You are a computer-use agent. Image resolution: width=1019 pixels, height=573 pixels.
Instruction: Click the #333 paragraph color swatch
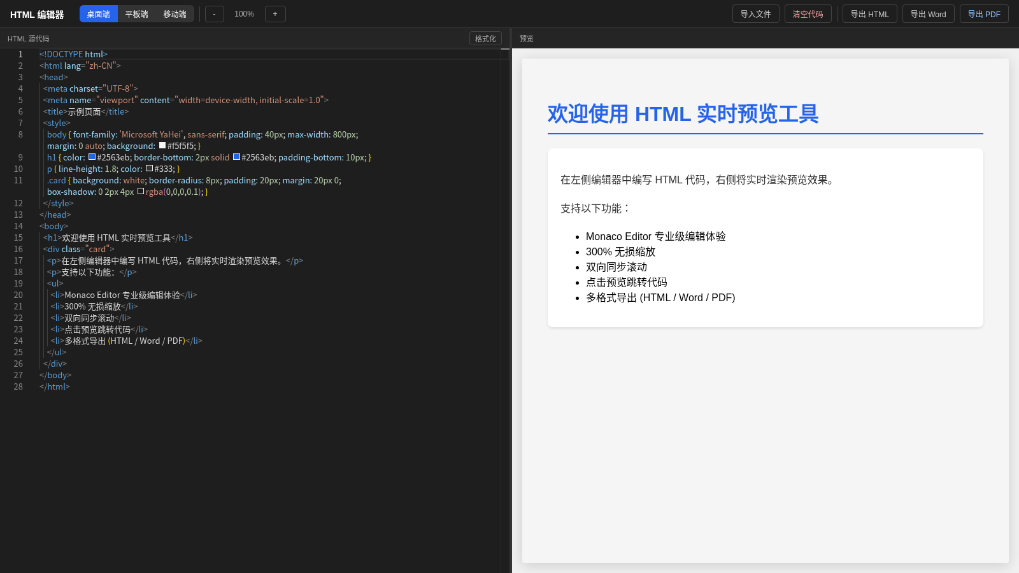point(149,168)
